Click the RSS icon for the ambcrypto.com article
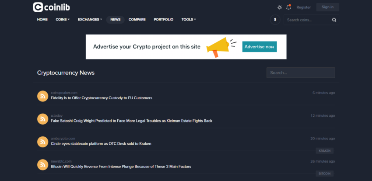 (43, 142)
